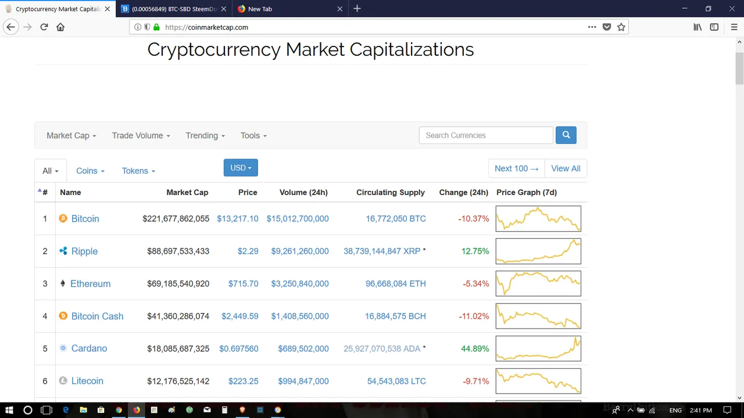Go to Firefox home page icon

(60, 27)
